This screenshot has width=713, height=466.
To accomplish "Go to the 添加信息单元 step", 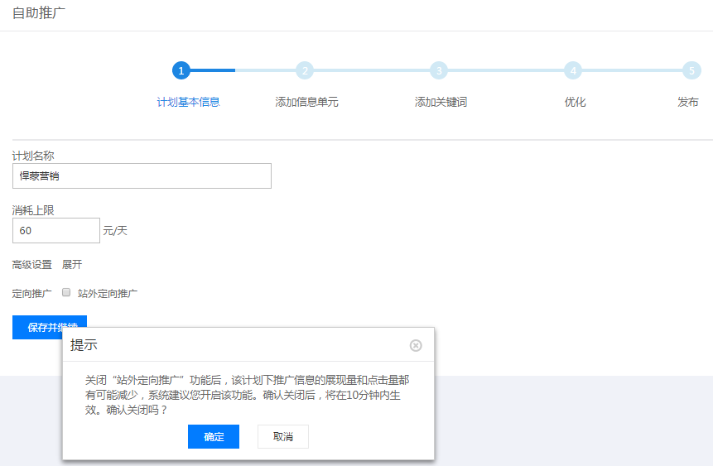I will coord(306,103).
